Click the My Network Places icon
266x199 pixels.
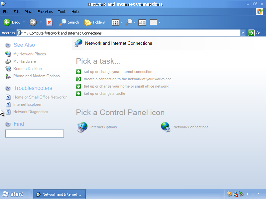(8, 54)
